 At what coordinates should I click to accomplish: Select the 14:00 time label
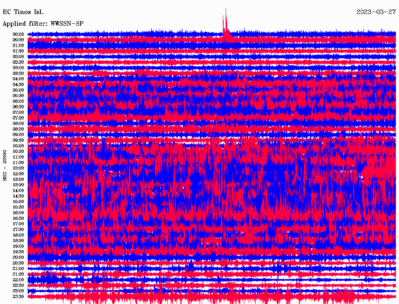[x=18, y=191]
